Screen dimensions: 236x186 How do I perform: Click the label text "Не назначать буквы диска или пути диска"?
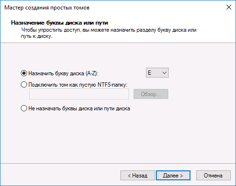[x=79, y=108]
